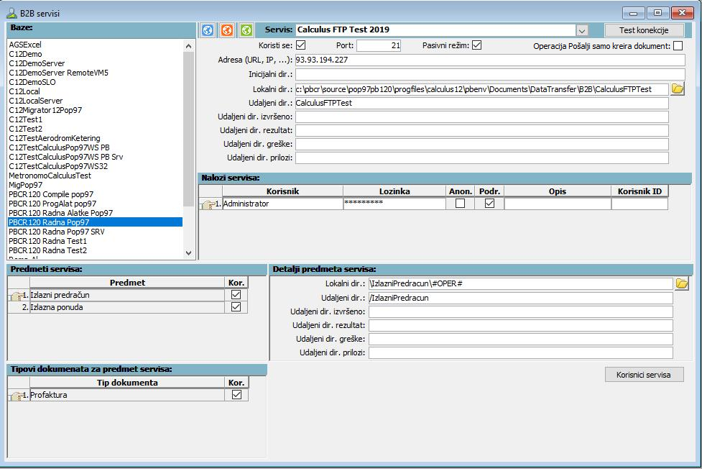Open the Servis dropdown list
Viewport: 702px width, 469px height.
pos(582,30)
